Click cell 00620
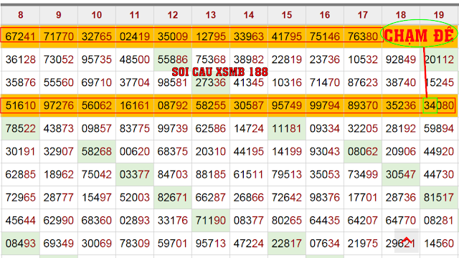Screen dimensions: 459x258 135,151
